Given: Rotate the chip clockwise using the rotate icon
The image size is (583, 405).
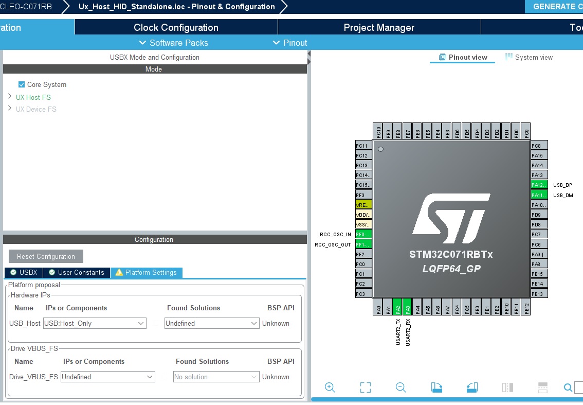Looking at the screenshot, I should 436,388.
